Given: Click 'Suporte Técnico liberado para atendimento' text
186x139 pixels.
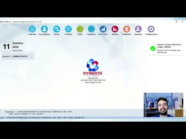Looking at the screenshot, I should click(x=169, y=52).
